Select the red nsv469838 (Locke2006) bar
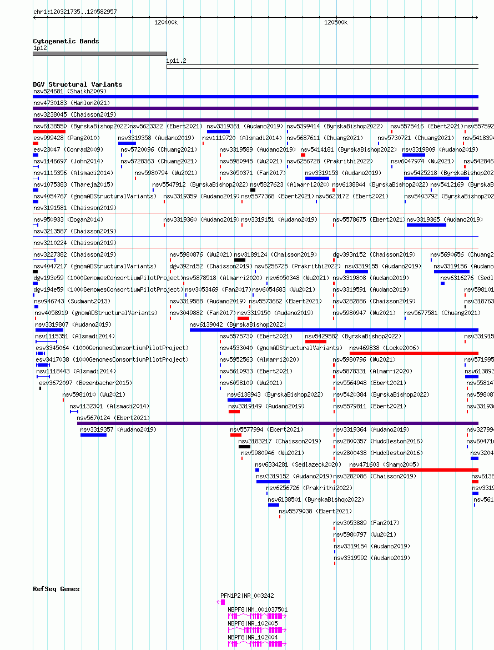 pos(414,353)
